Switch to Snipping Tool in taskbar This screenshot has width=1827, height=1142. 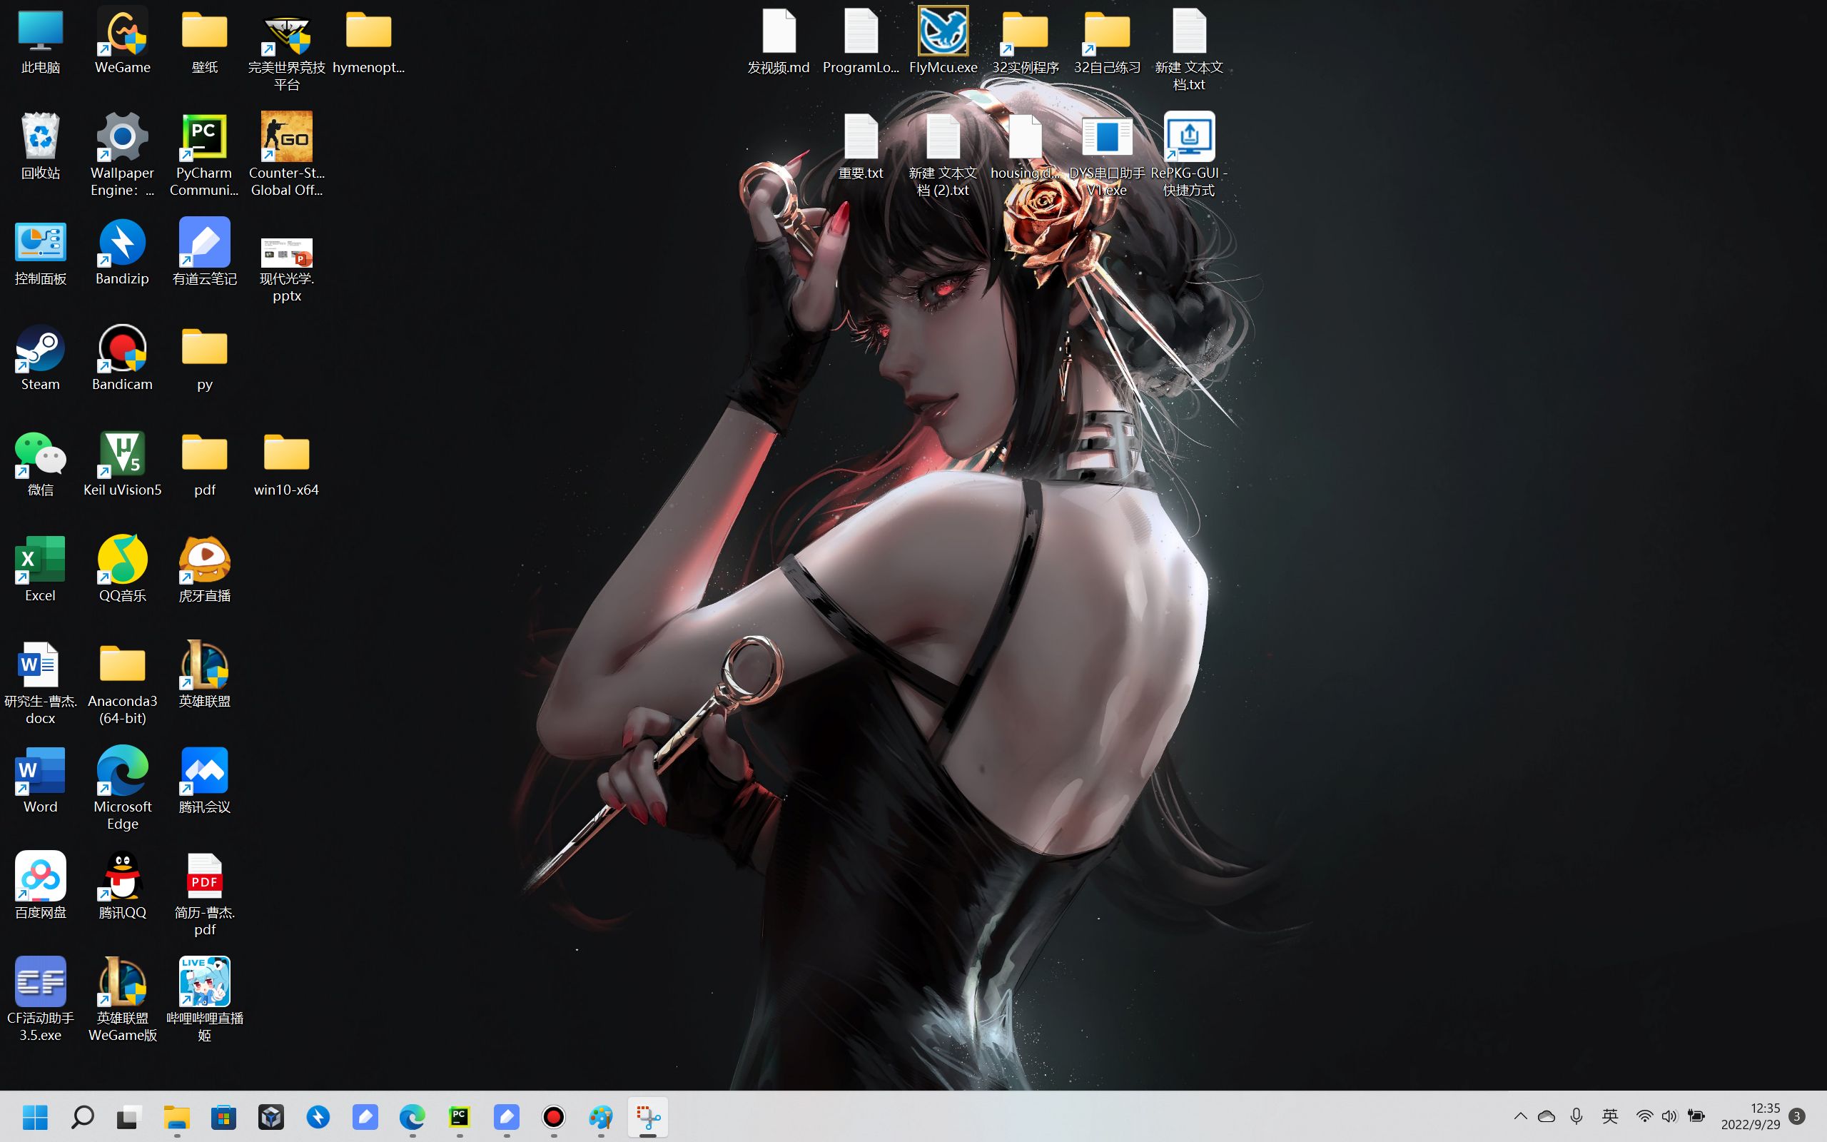648,1116
